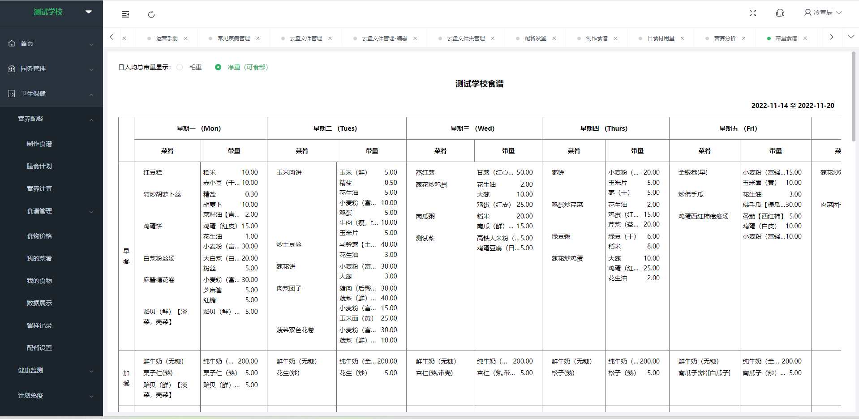Expand the 健康监测 menu chevron
Screen dimensions: 859x419
pos(91,371)
